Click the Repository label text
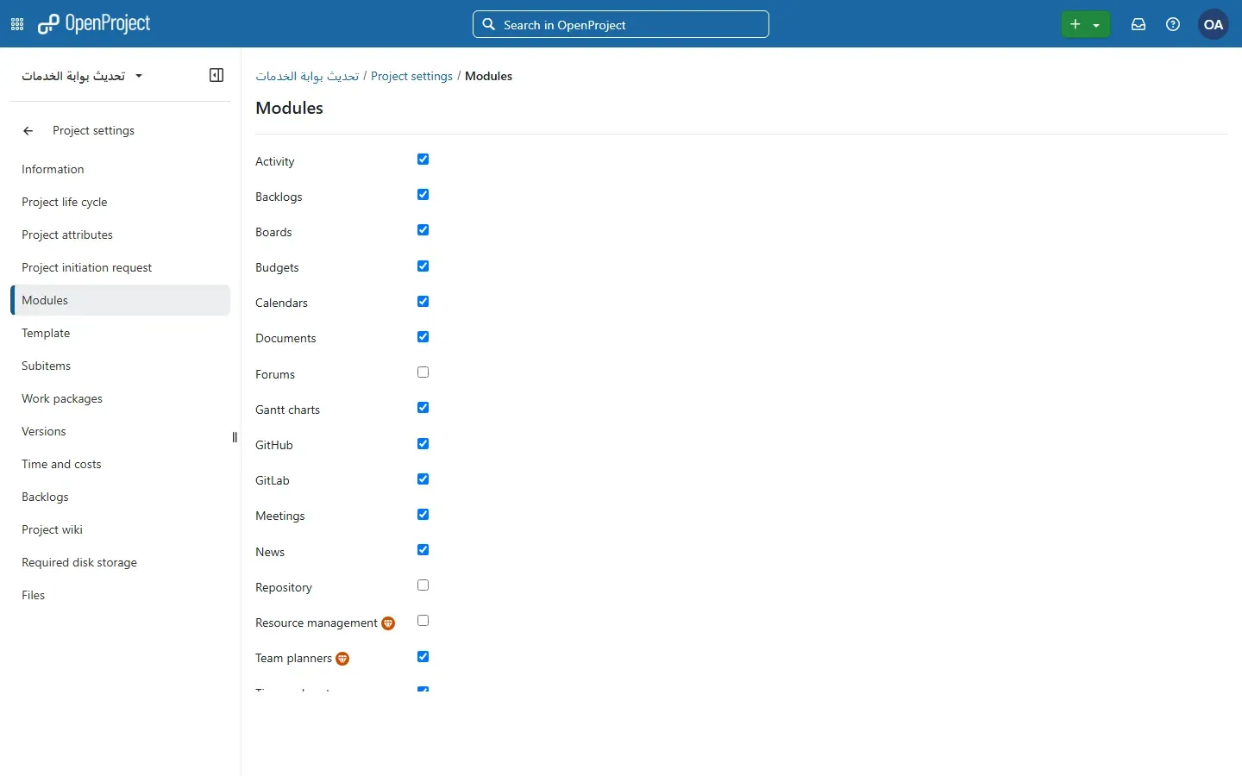Screen dimensions: 1242x776 [x=284, y=588]
